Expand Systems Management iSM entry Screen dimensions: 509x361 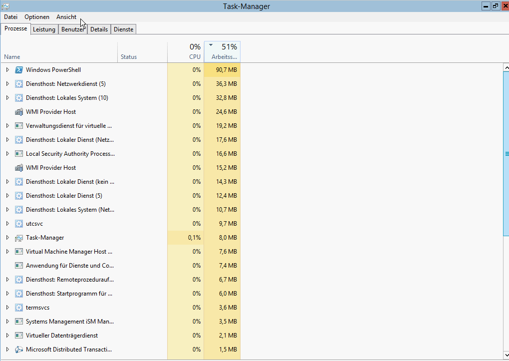coord(7,321)
